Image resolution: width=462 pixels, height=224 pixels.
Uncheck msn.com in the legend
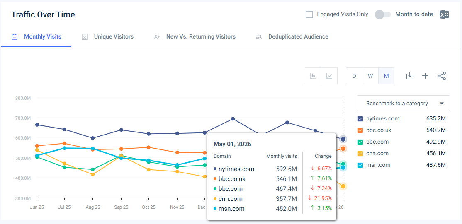[x=360, y=165]
